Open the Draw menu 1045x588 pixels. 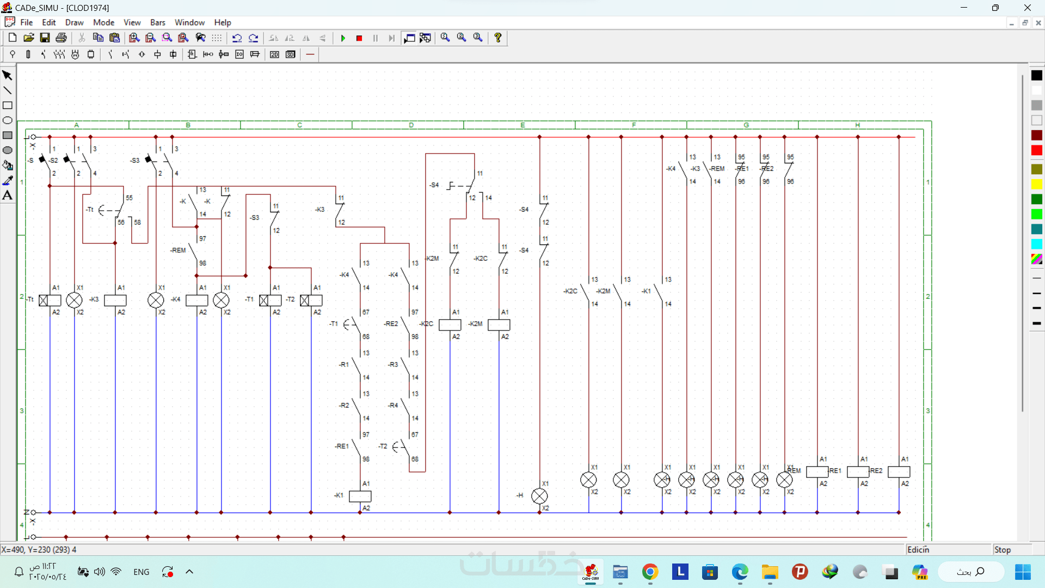(74, 22)
